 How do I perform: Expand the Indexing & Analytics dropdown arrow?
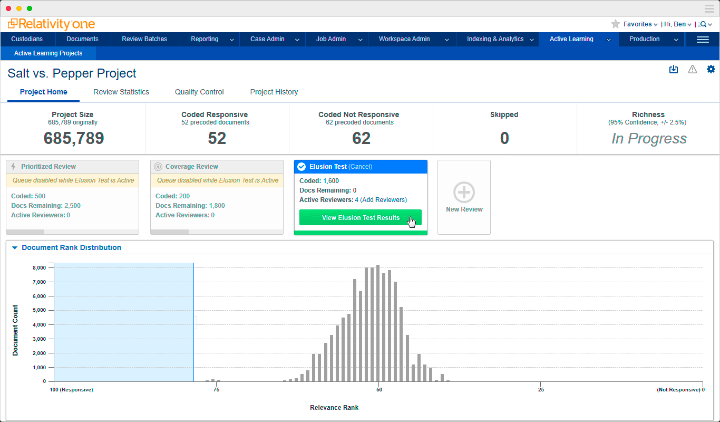pyautogui.click(x=532, y=40)
